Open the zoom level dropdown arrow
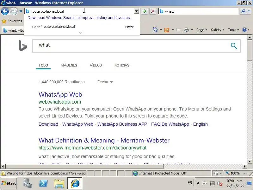This screenshot has height=190, width=253. coord(245,173)
